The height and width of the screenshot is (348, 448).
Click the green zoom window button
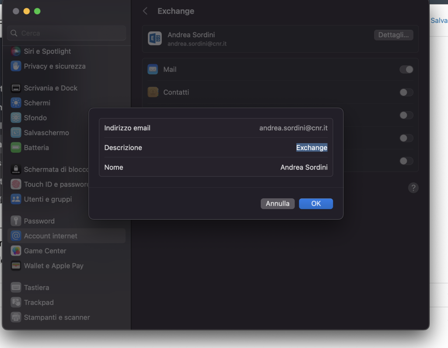tap(37, 11)
